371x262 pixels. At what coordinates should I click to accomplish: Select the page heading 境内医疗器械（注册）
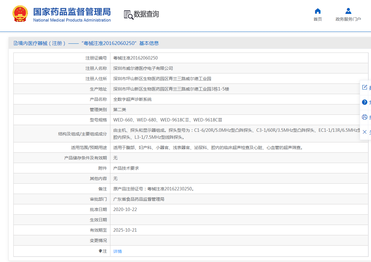[x=42, y=43]
